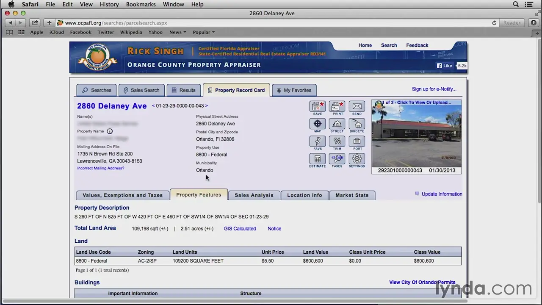
Task: Open the Sales Analysis tab
Action: [254, 195]
